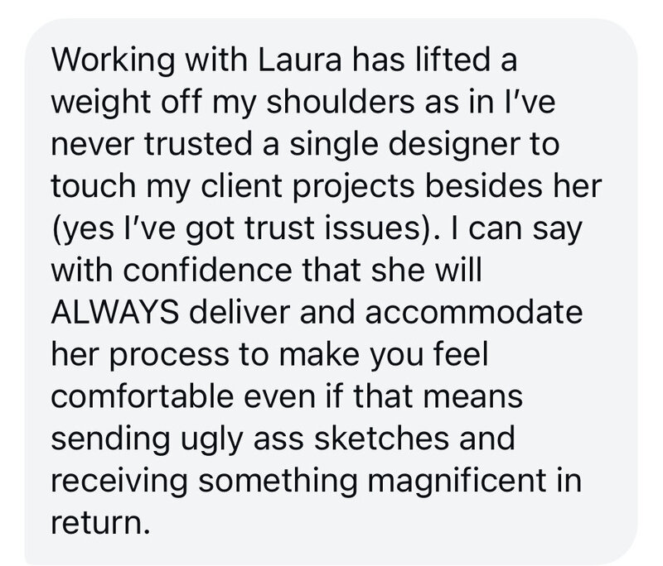
Task: Click the word Working at message start
Action: click(113, 61)
